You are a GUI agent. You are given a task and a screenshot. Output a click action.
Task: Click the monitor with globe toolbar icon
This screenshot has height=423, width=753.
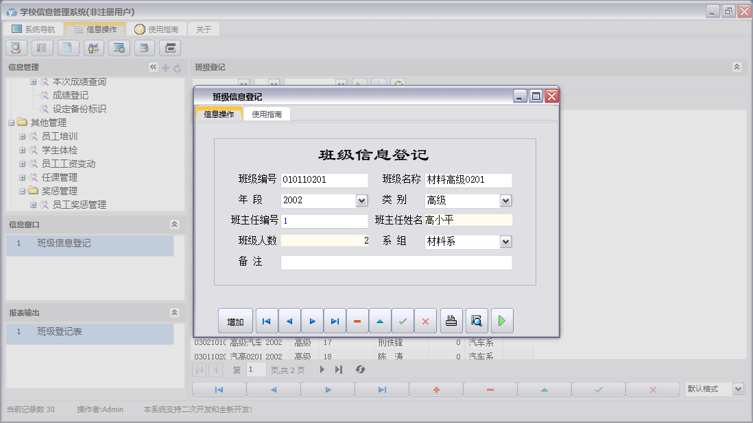coord(119,48)
